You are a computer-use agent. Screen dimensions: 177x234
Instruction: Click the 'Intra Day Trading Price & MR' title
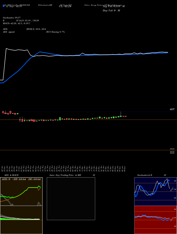[65, 175]
